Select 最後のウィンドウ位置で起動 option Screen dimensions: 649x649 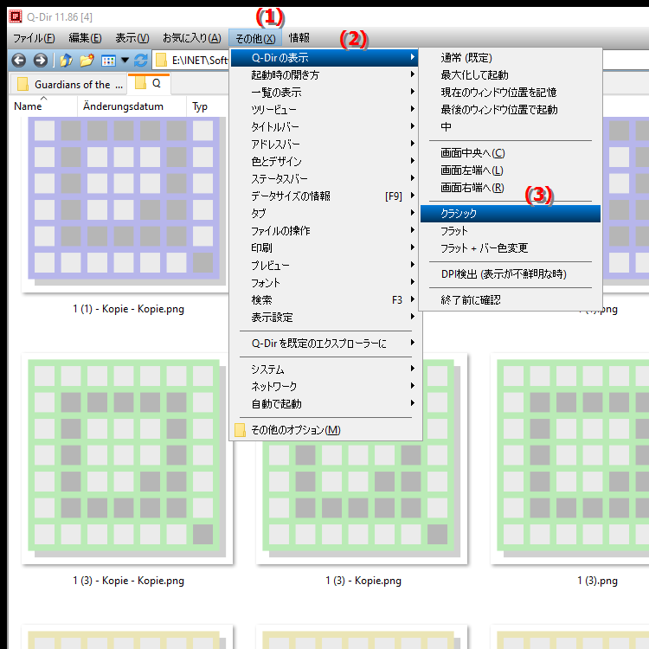pyautogui.click(x=510, y=110)
